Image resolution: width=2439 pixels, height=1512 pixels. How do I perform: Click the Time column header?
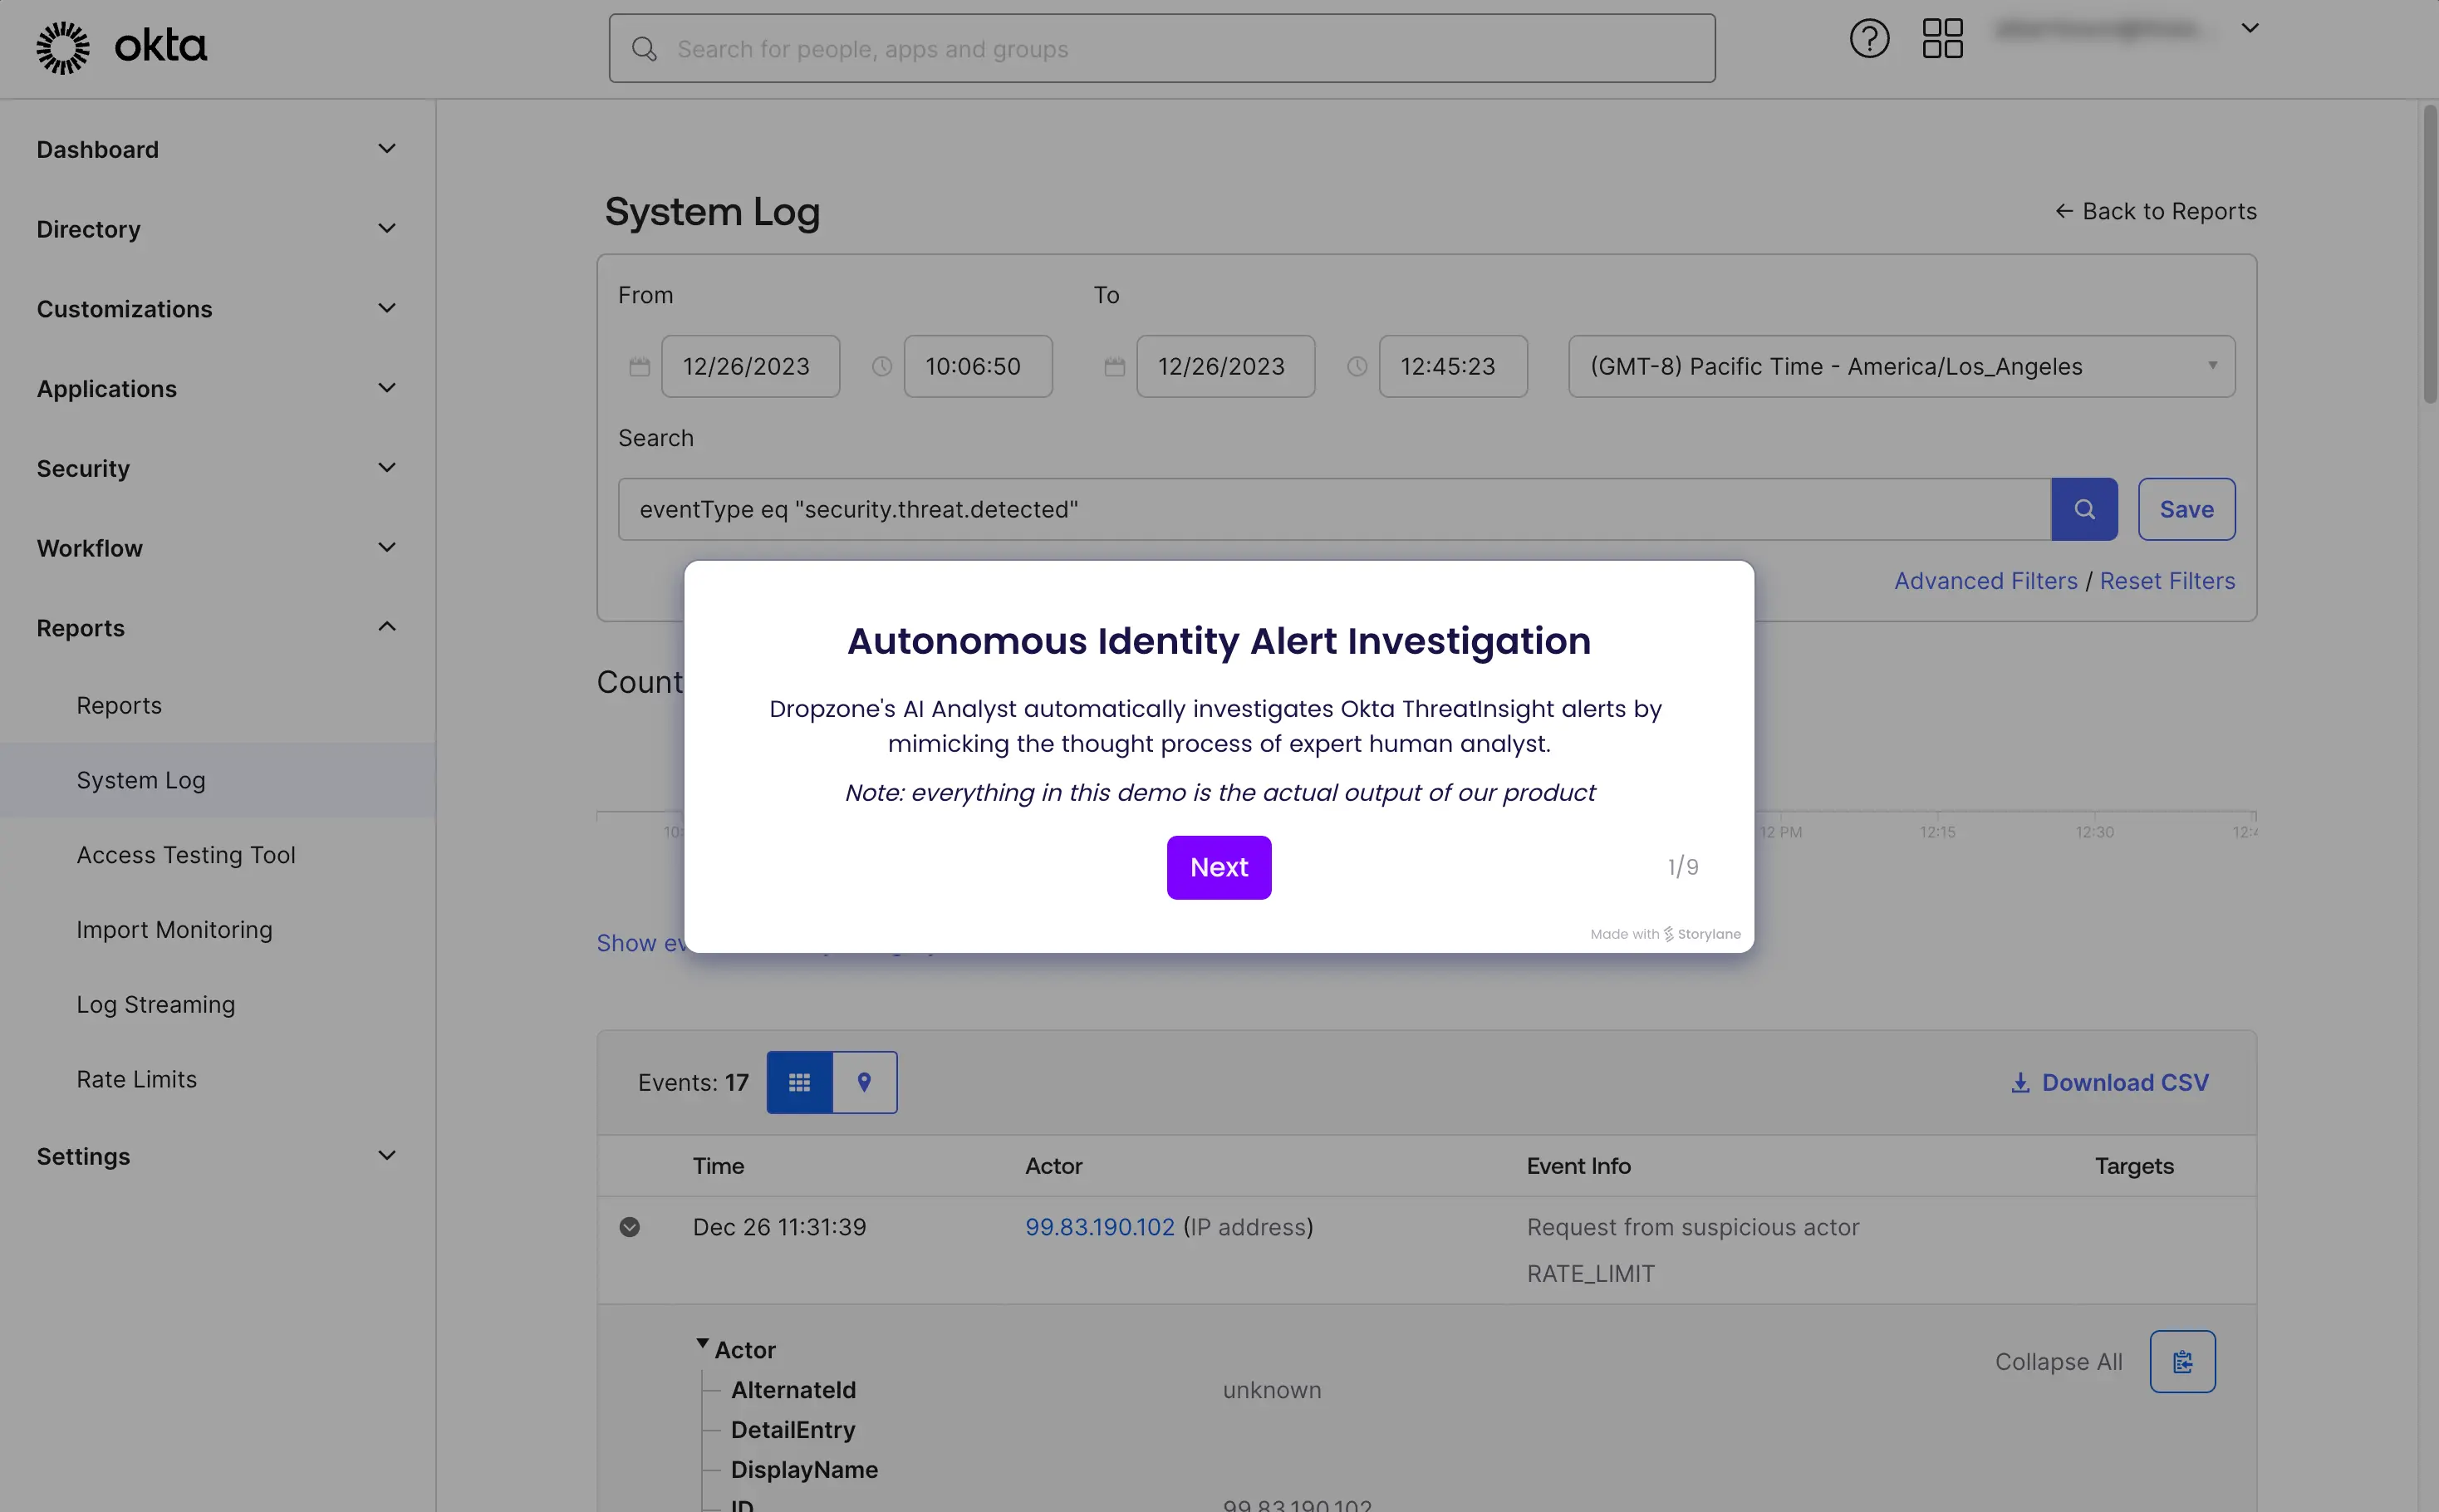point(718,1166)
